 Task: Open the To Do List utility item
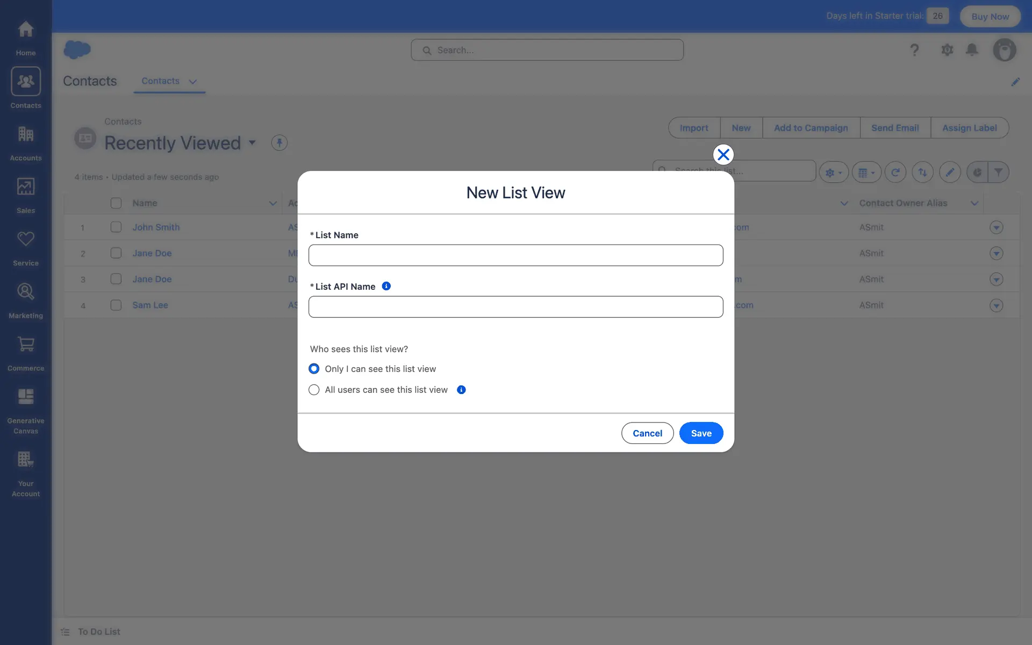tap(91, 632)
